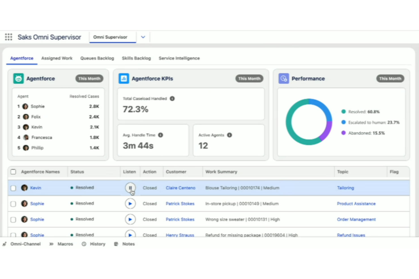Sort by the Work Summary column header

(221, 172)
